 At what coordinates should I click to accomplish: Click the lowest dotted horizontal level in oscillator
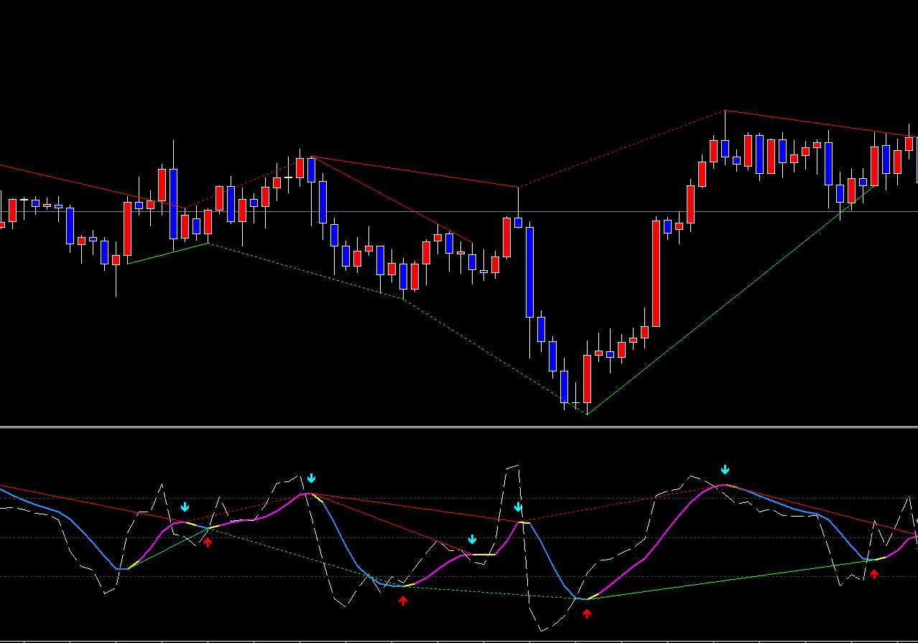coord(459,576)
